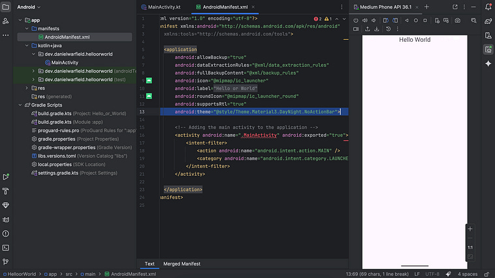Open the Build hammer tool window
Screen dimensions: 495x278
pos(6,191)
